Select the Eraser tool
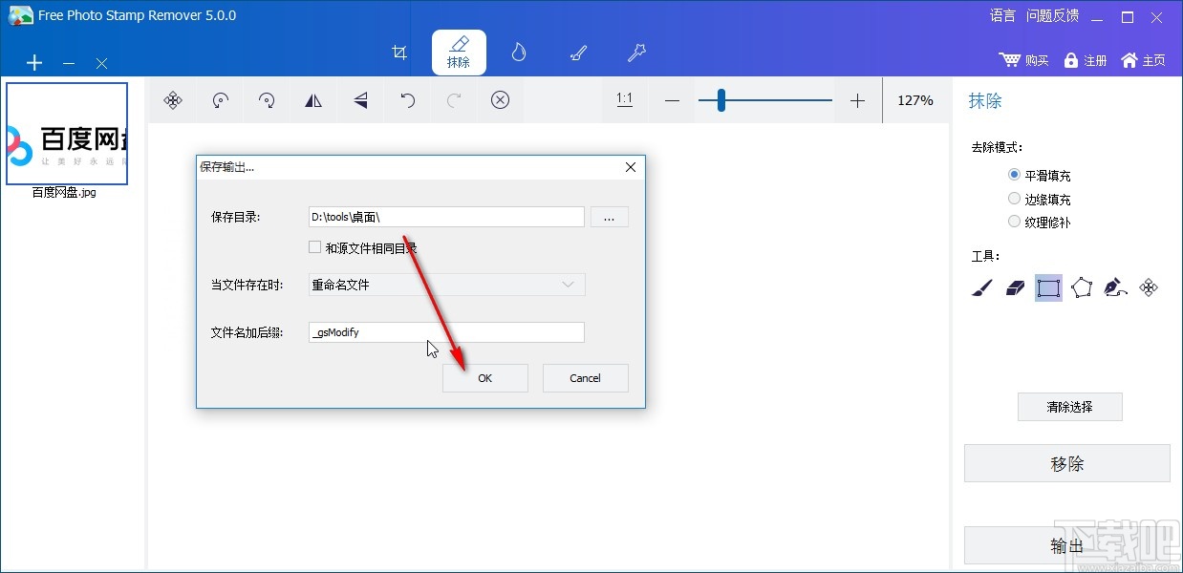This screenshot has height=573, width=1183. click(x=1014, y=287)
